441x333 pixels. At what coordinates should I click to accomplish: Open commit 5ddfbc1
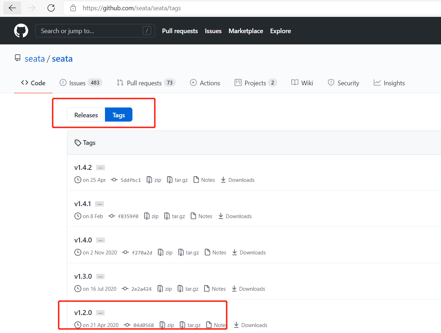(131, 180)
